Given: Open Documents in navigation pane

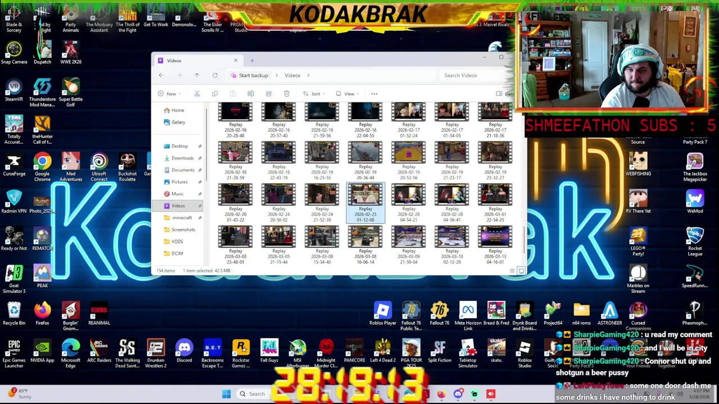Looking at the screenshot, I should click(x=183, y=170).
